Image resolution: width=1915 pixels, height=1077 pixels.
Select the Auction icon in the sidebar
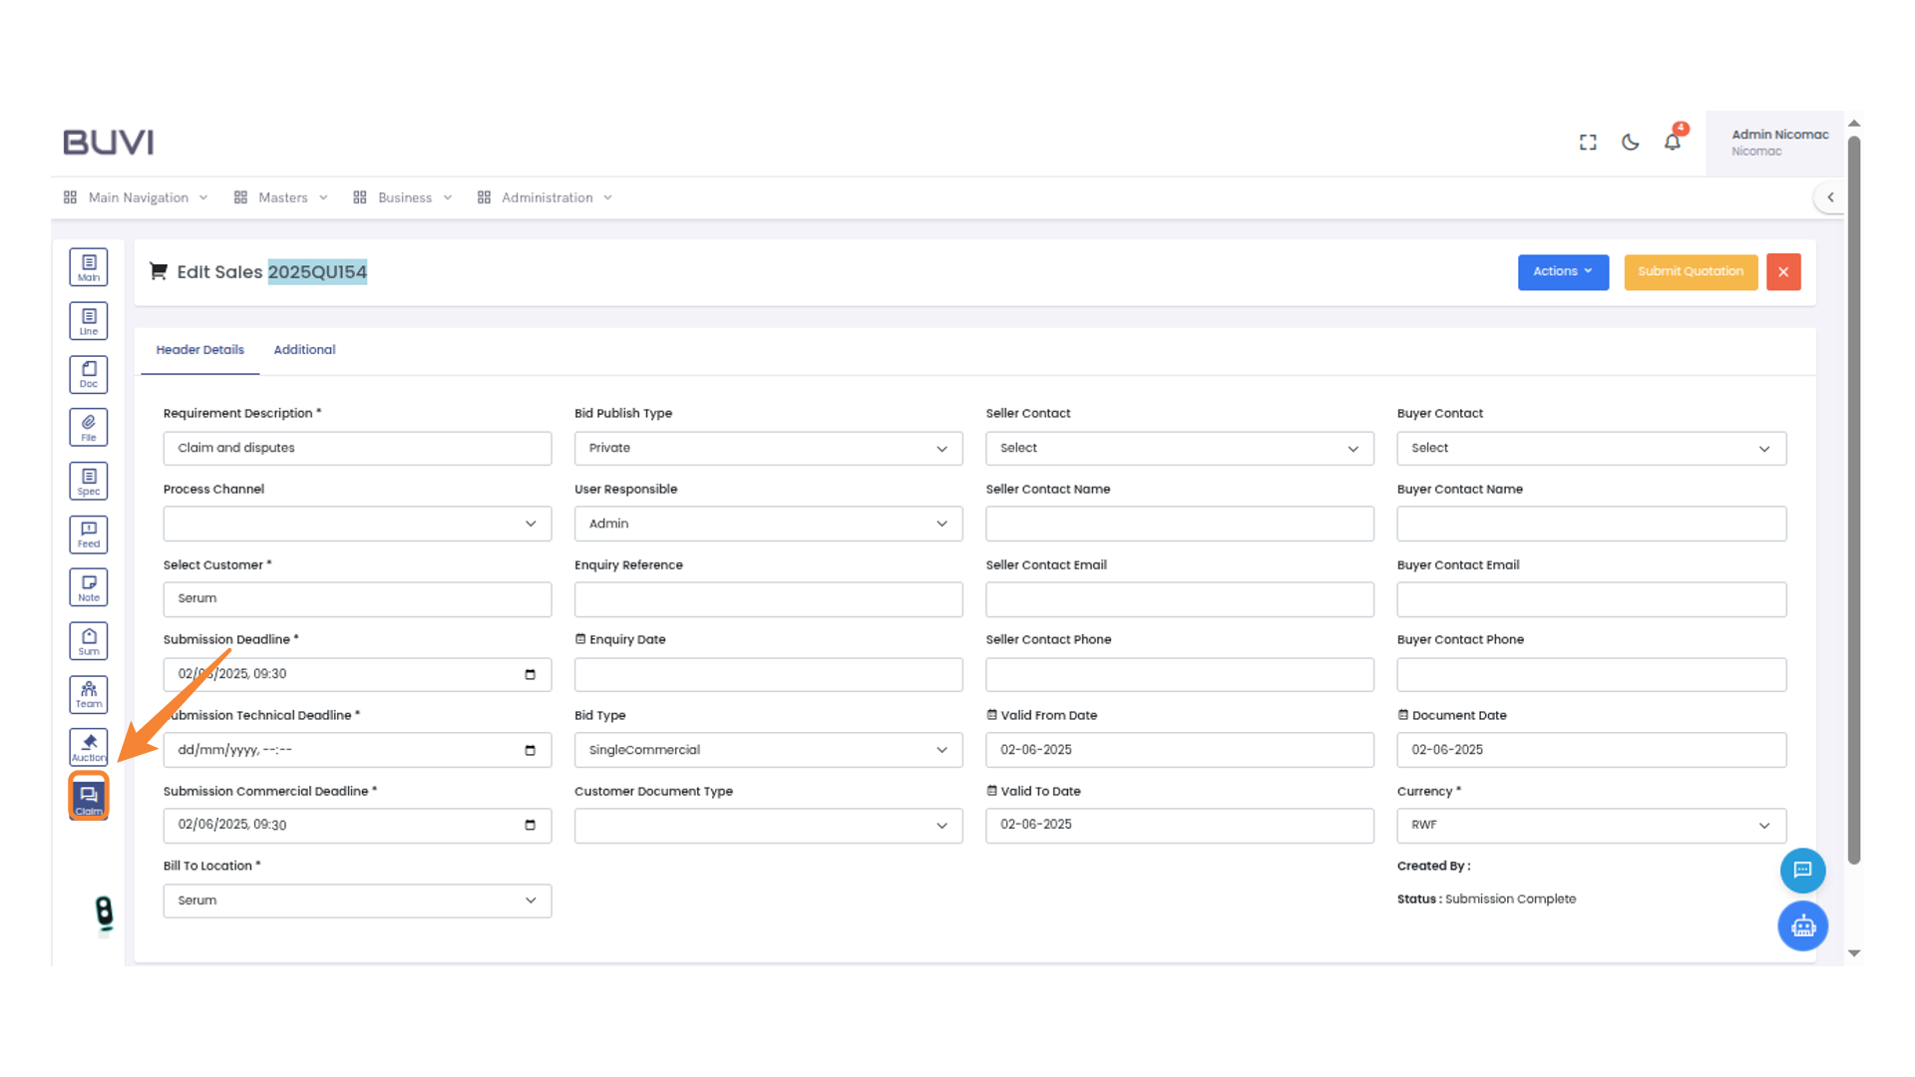pos(88,746)
